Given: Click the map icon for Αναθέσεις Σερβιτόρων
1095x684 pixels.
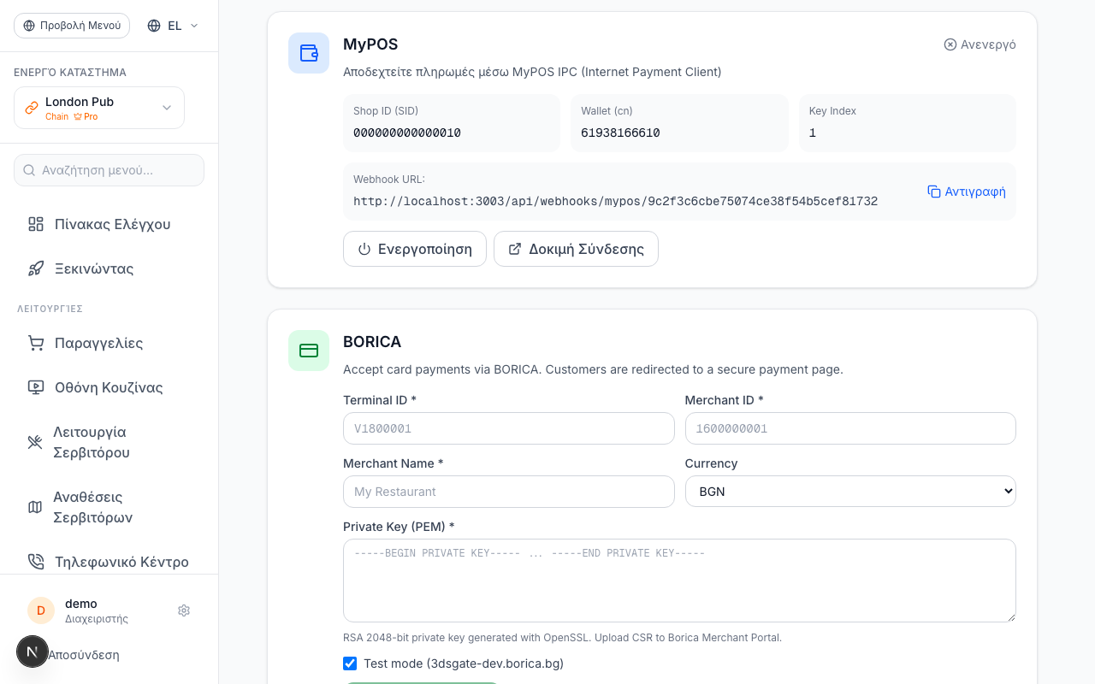Looking at the screenshot, I should 35,507.
